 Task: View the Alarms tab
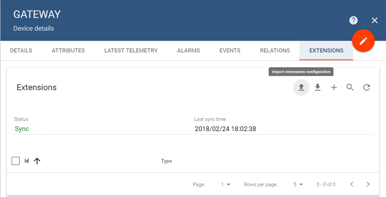click(x=188, y=51)
